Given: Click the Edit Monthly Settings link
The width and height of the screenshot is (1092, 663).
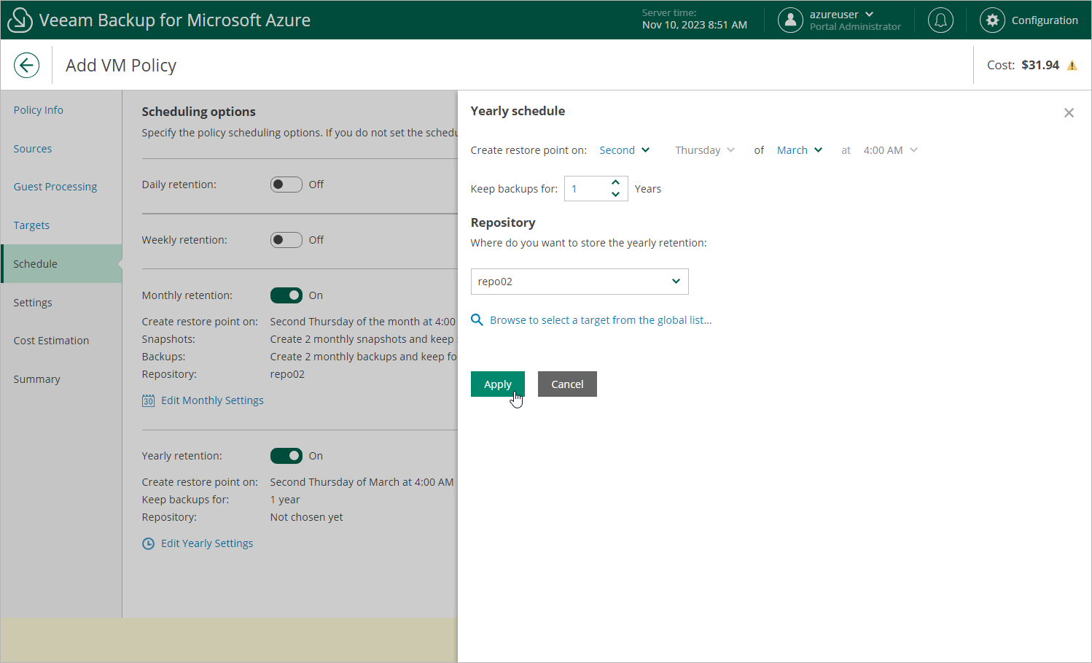Looking at the screenshot, I should pyautogui.click(x=212, y=400).
